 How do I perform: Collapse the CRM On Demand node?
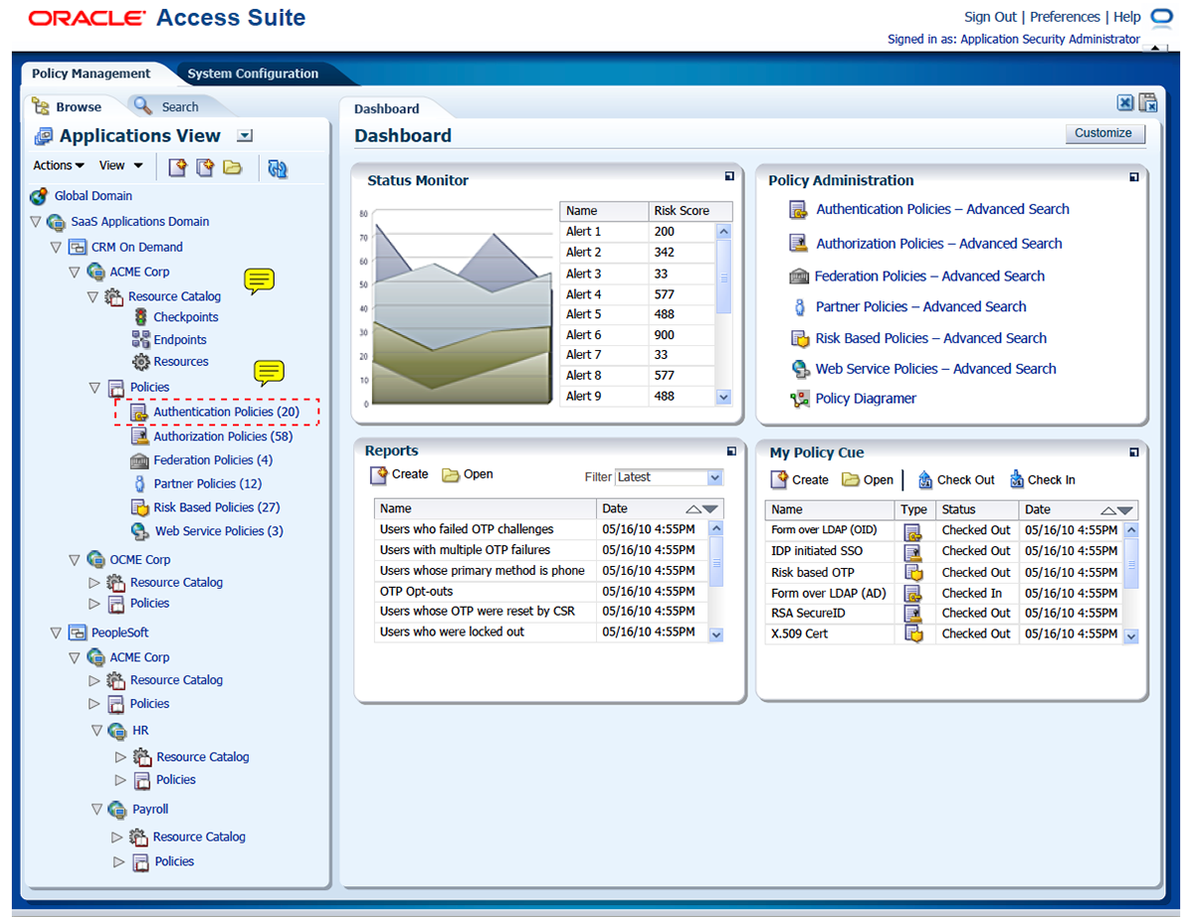56,247
